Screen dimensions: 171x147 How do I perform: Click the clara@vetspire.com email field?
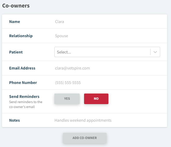click(x=72, y=68)
